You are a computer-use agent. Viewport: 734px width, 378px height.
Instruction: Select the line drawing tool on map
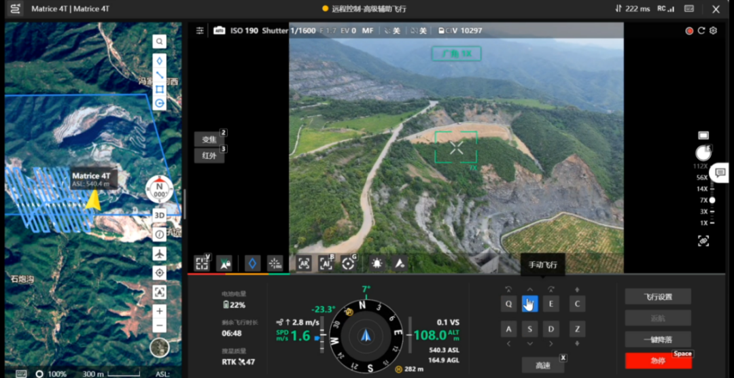tap(160, 75)
